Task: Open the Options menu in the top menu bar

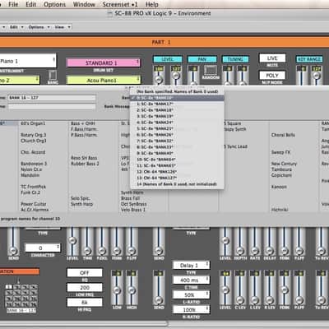Action: click(x=54, y=4)
